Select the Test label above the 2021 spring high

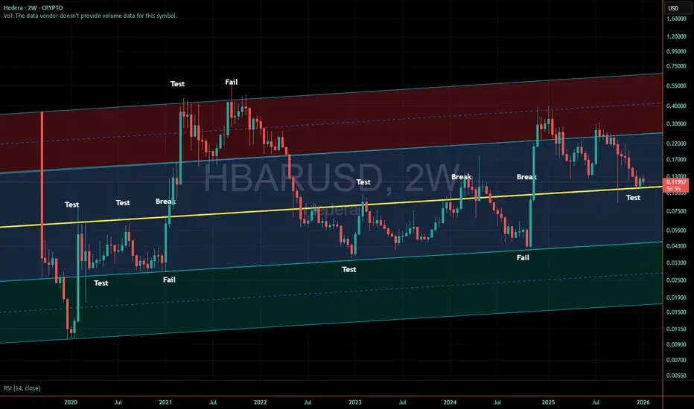pos(177,83)
